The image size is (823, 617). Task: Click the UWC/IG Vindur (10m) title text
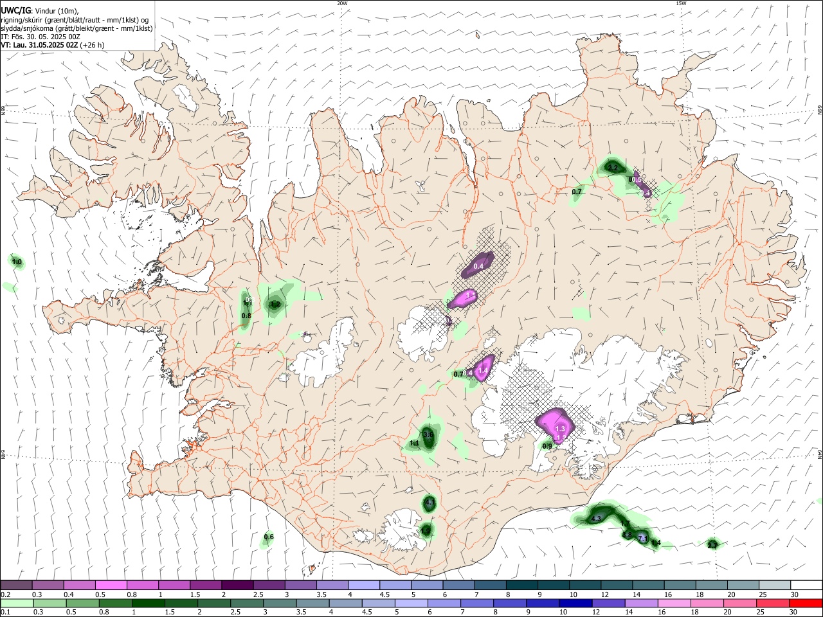click(x=40, y=11)
